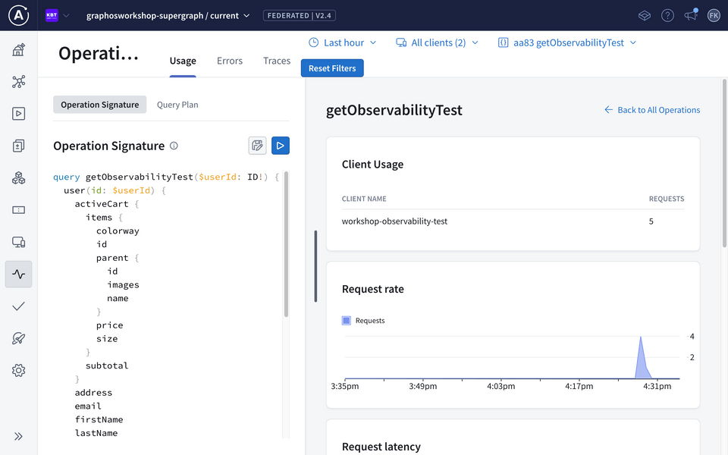This screenshot has height=455, width=728.
Task: Click the firstName field in signature
Action: click(99, 419)
